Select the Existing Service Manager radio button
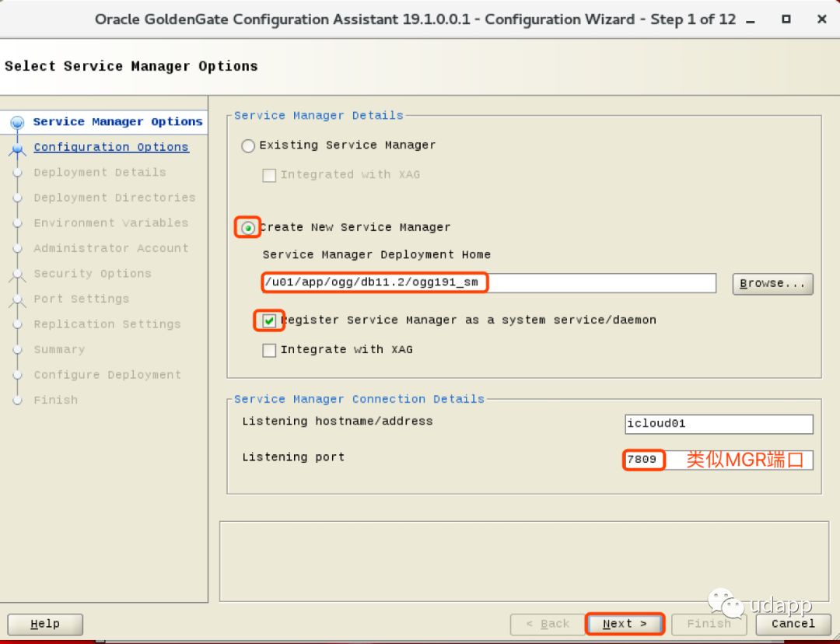This screenshot has height=644, width=840. click(x=248, y=145)
